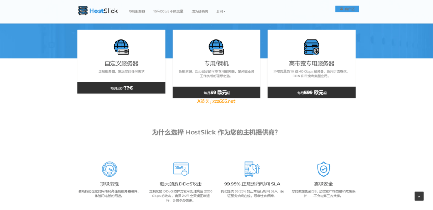433x210 pixels.
Task: Click the text 定制服务器，满足您的任何需求
Action: tap(121, 71)
